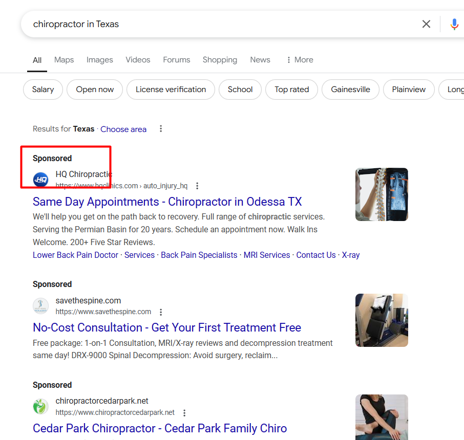Select the All results tab
The image size is (464, 440).
pyautogui.click(x=37, y=60)
